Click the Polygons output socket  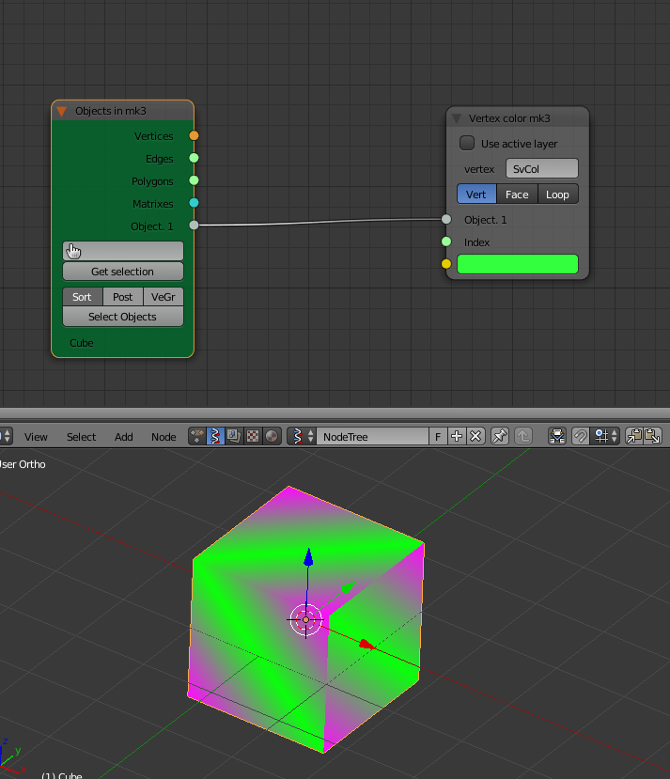tap(194, 180)
